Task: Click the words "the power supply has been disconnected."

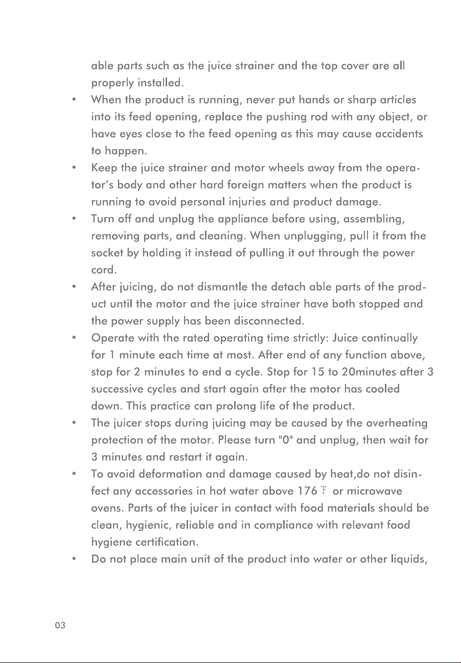Action: pyautogui.click(x=198, y=322)
